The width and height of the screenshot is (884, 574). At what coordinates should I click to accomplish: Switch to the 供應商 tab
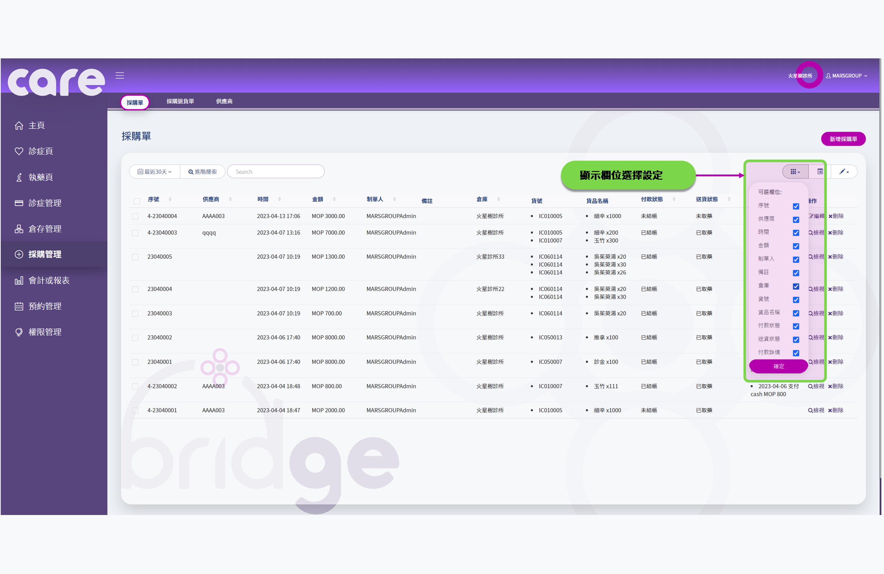tap(224, 101)
